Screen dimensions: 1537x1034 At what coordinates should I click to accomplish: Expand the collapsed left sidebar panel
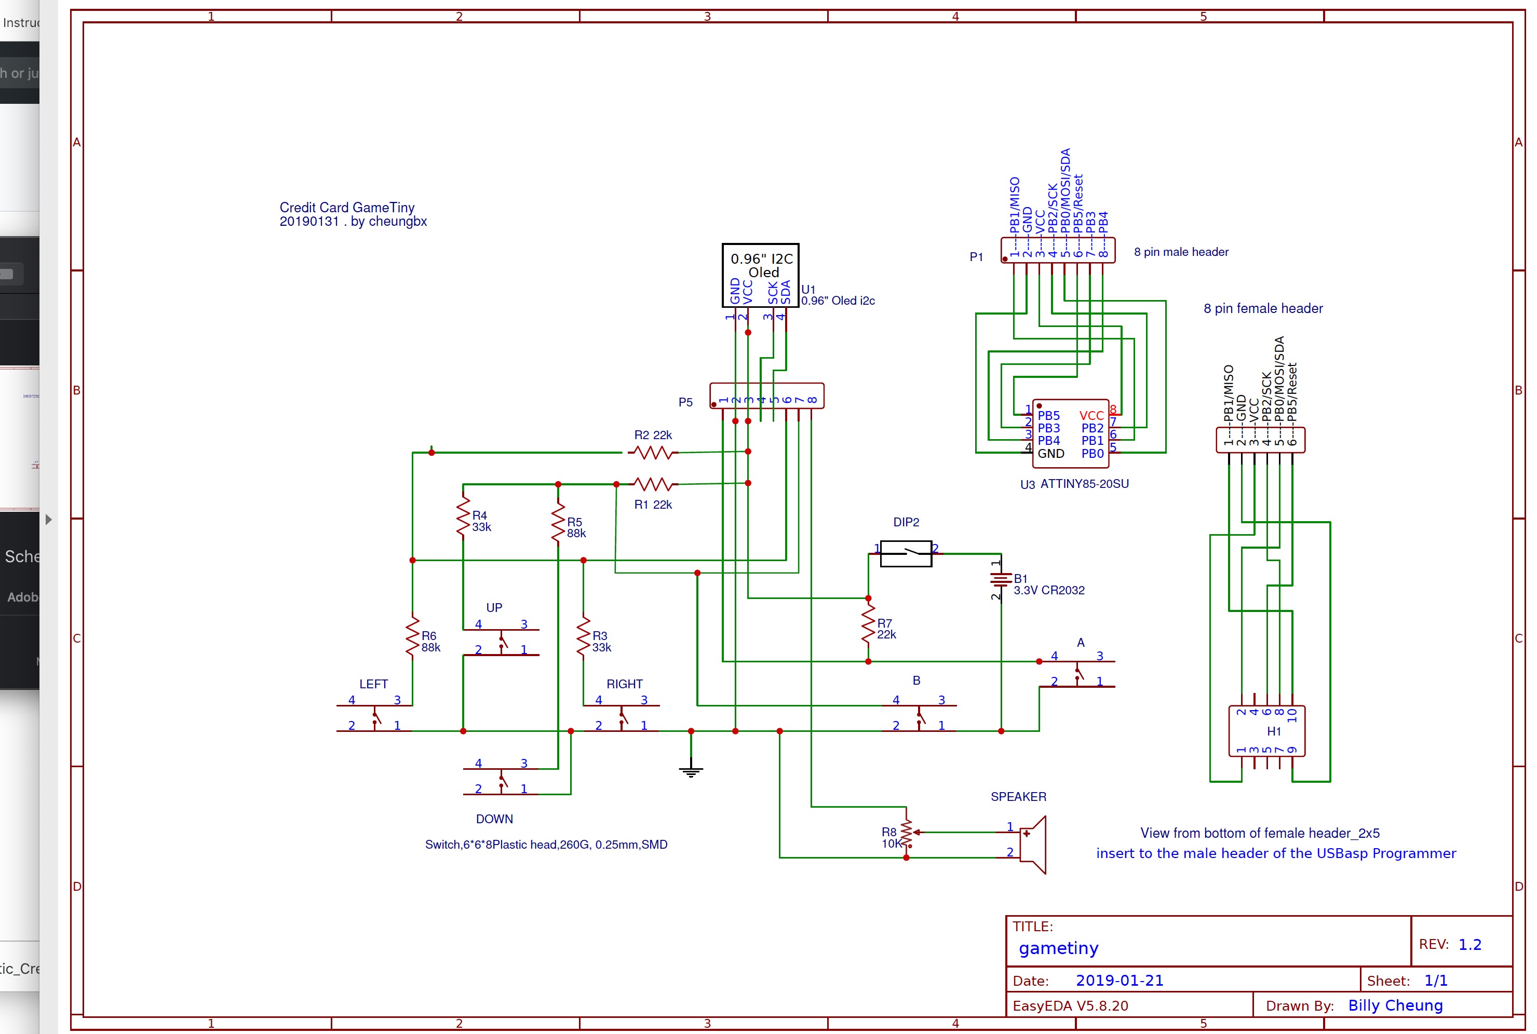(48, 520)
